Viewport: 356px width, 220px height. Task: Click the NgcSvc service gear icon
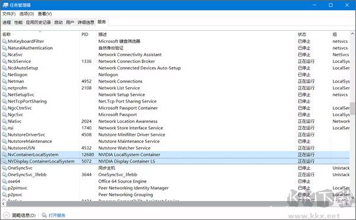coord(4,114)
